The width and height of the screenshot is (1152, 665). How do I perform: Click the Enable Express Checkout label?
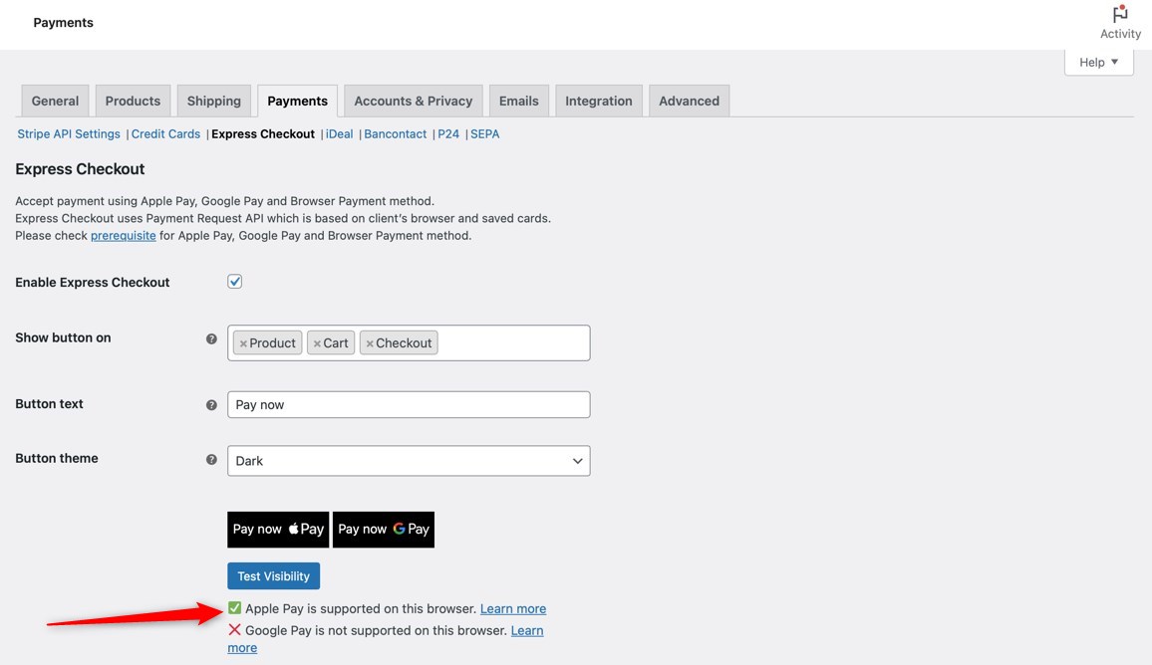pos(93,283)
